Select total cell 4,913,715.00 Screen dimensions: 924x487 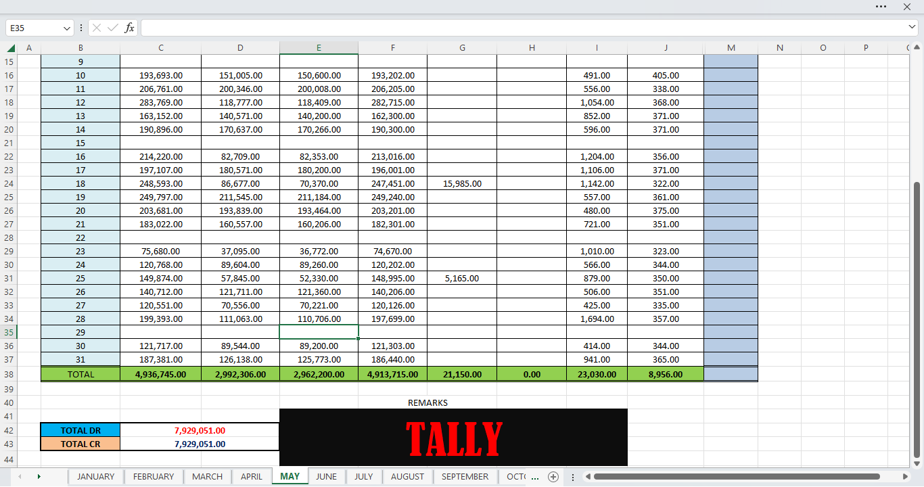tap(392, 374)
